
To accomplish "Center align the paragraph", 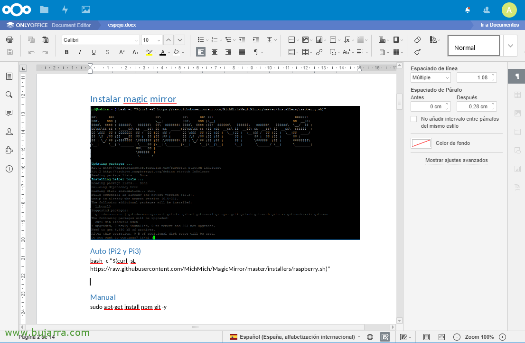I will coord(215,52).
